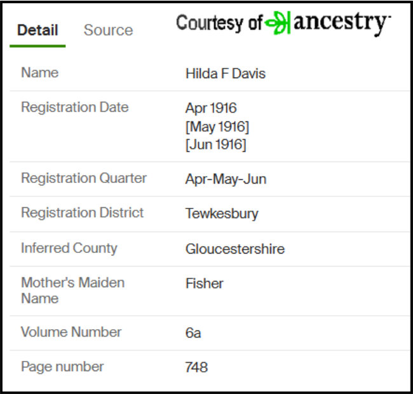The image size is (413, 394).
Task: Select the Detail tab
Action: (x=37, y=30)
